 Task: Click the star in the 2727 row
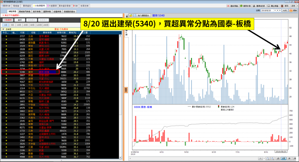click(x=6, y=36)
